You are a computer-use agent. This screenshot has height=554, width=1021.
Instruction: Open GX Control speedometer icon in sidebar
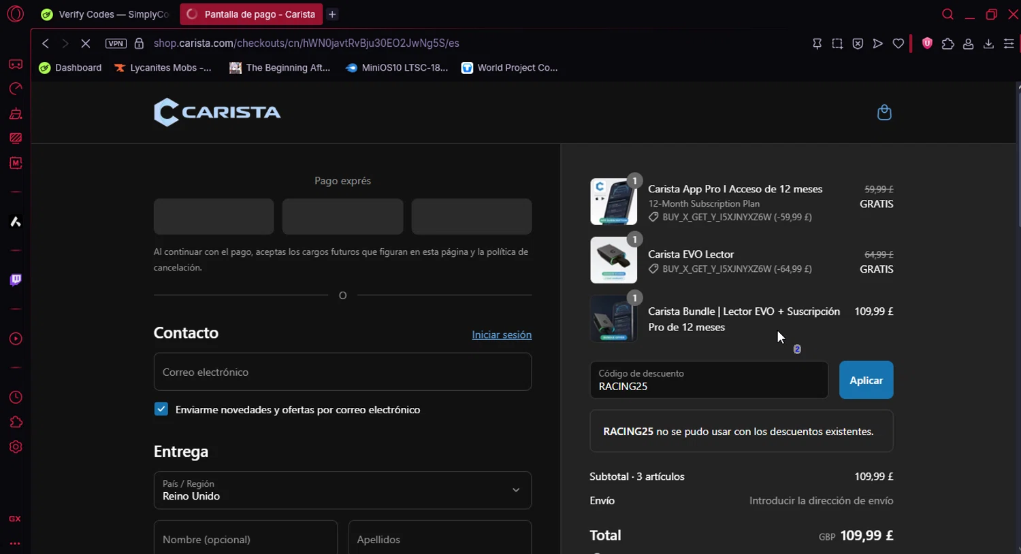16,89
